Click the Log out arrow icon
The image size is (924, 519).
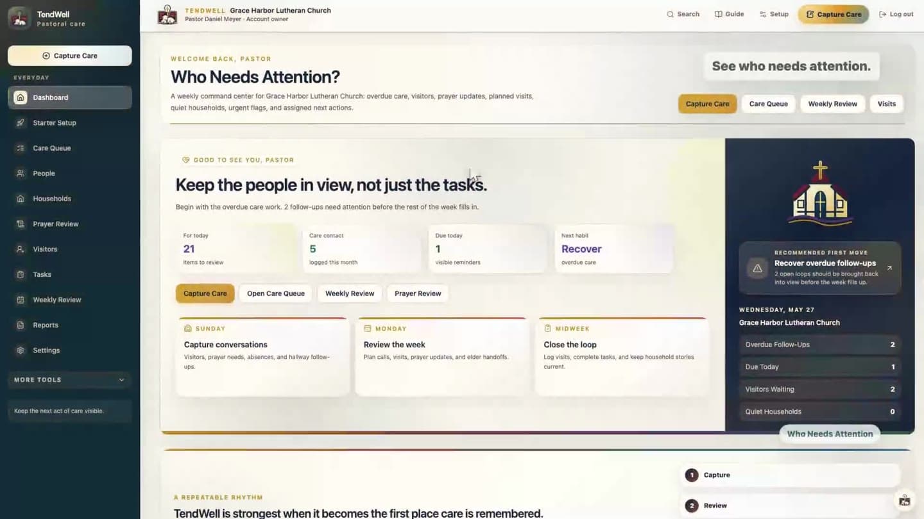click(883, 14)
